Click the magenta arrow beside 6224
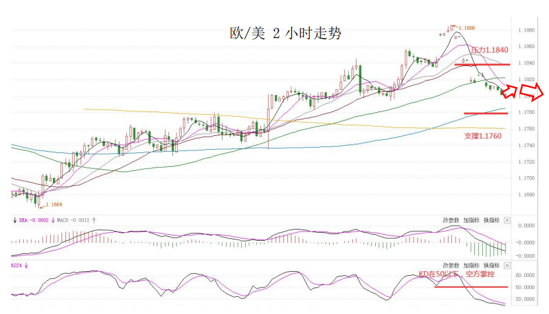549x314 pixels. pyautogui.click(x=26, y=265)
